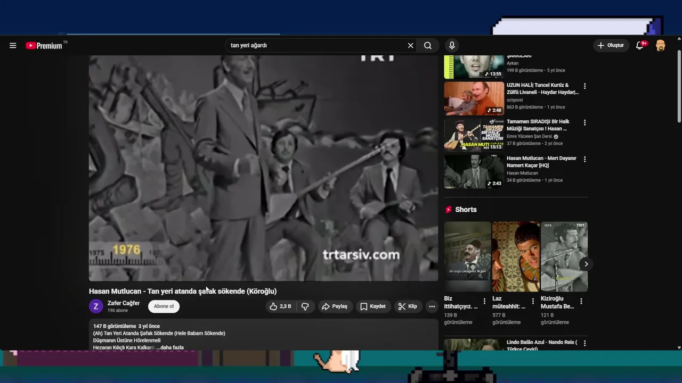The height and width of the screenshot is (383, 682).
Task: Share the video via Paylaş
Action: point(334,306)
